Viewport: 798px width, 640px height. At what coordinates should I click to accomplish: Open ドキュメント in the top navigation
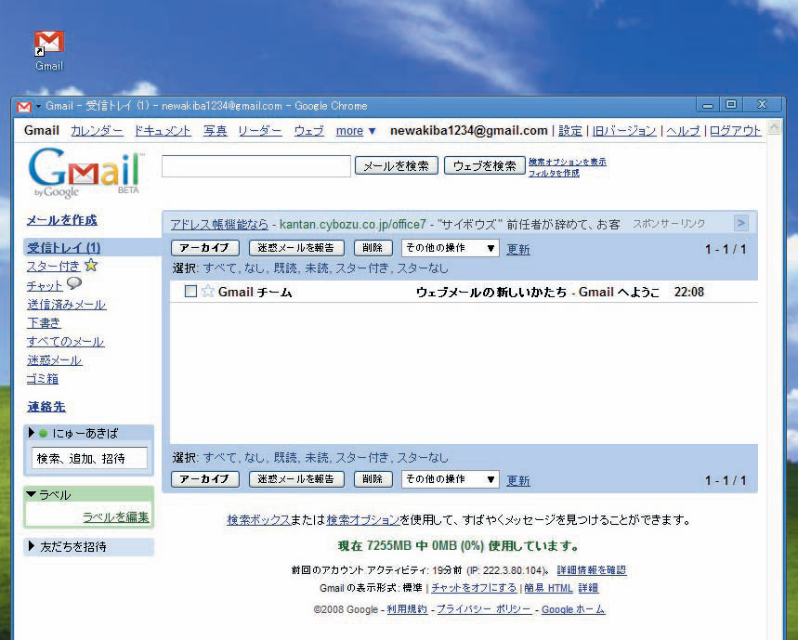tap(163, 131)
